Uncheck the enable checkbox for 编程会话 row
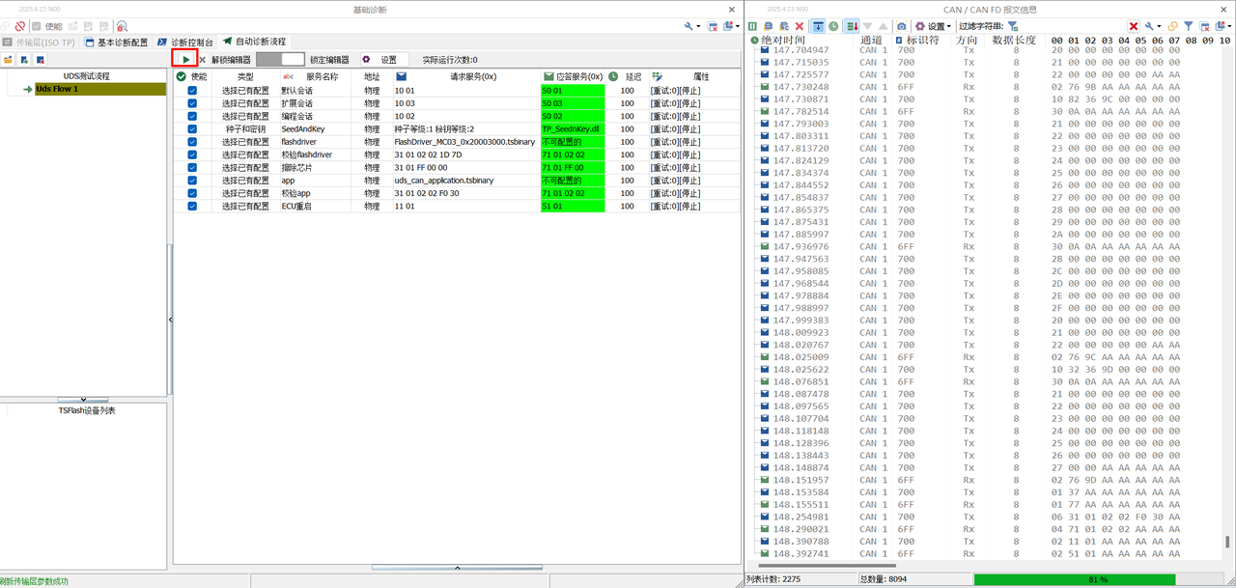The height and width of the screenshot is (588, 1236). click(192, 116)
